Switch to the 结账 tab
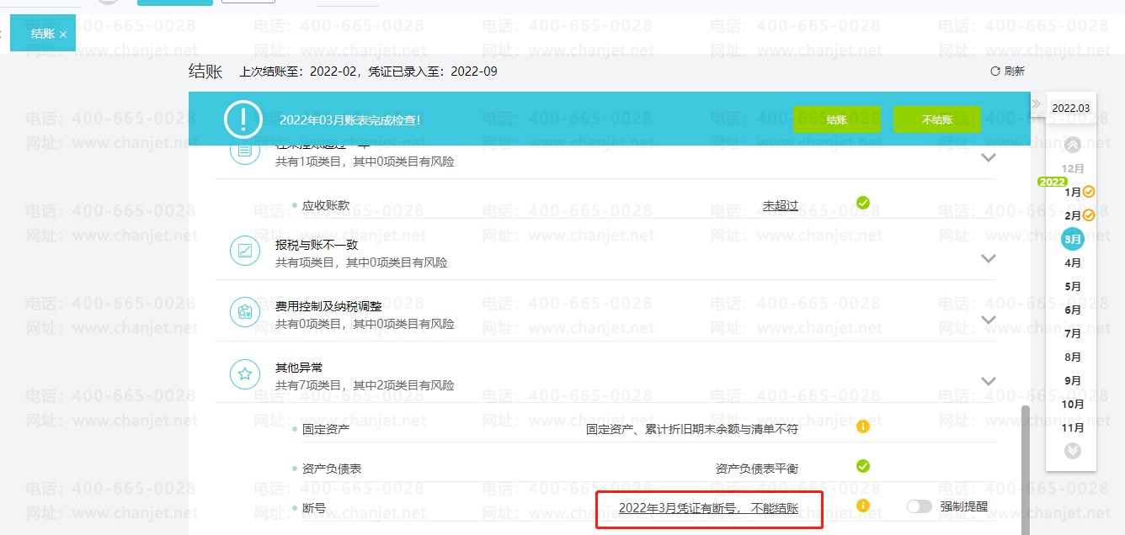The height and width of the screenshot is (535, 1125). pyautogui.click(x=42, y=34)
